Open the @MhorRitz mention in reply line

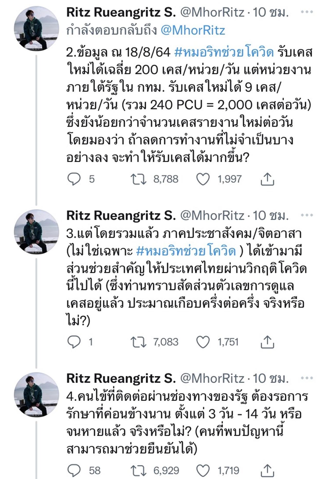[193, 30]
